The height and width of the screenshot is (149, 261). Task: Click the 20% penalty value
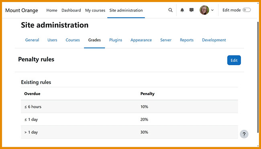pyautogui.click(x=144, y=120)
